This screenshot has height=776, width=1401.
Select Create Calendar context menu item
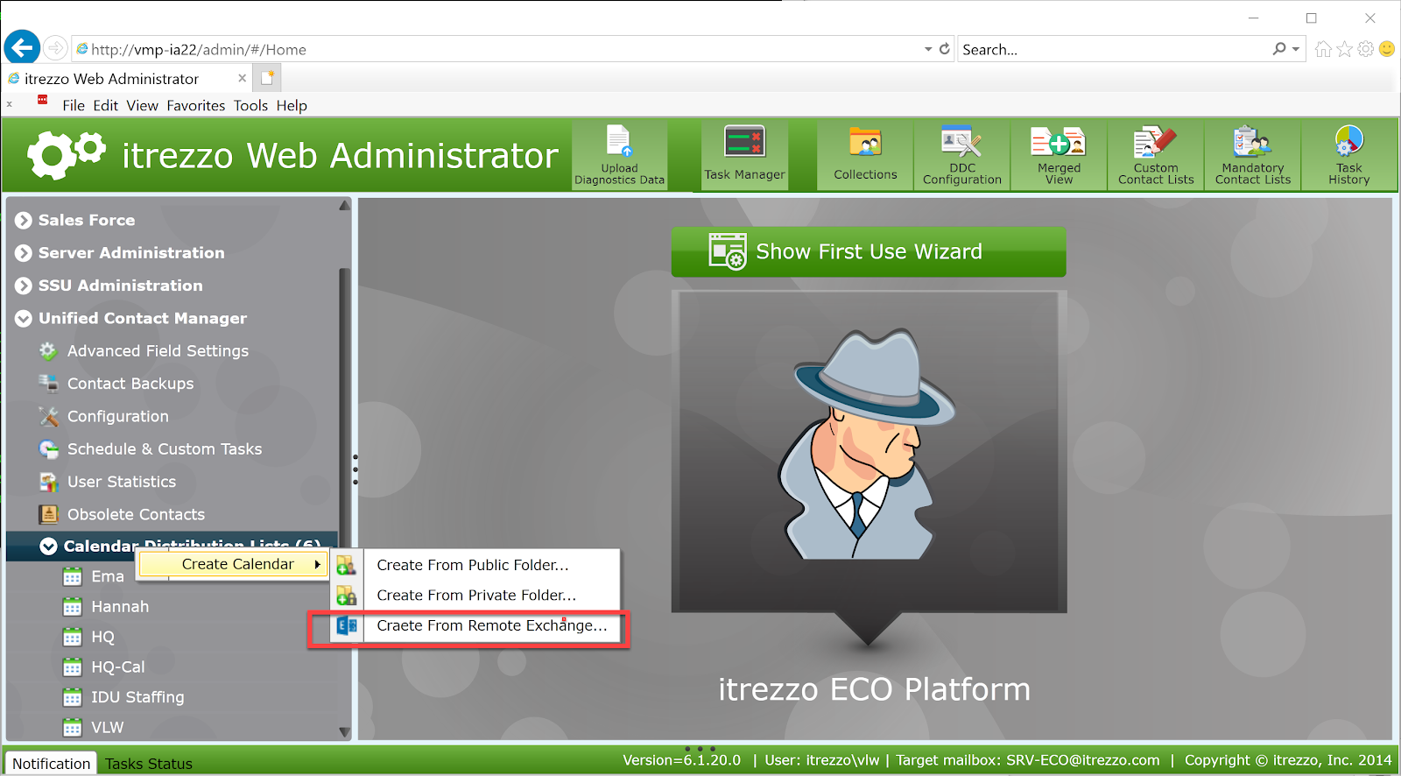point(234,564)
